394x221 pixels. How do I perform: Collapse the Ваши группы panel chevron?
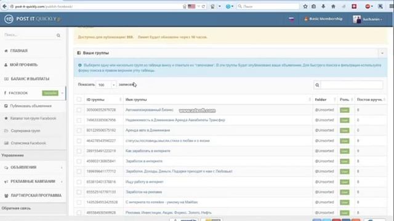tap(382, 53)
